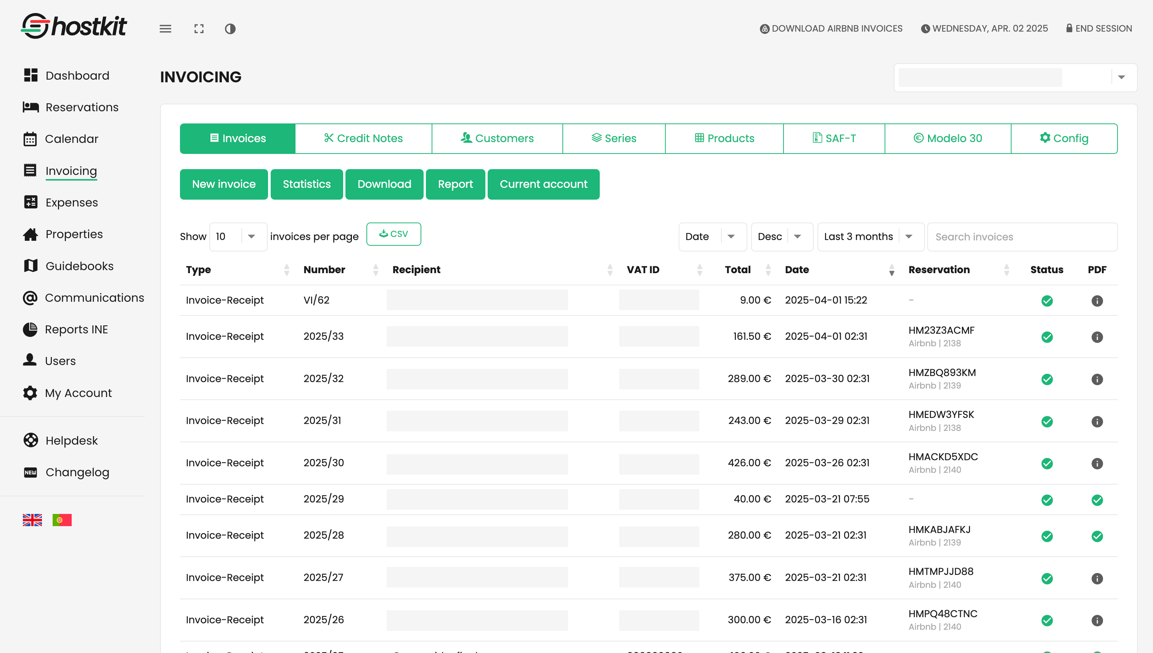Click Download Airbnb Invoices link

[x=831, y=28]
